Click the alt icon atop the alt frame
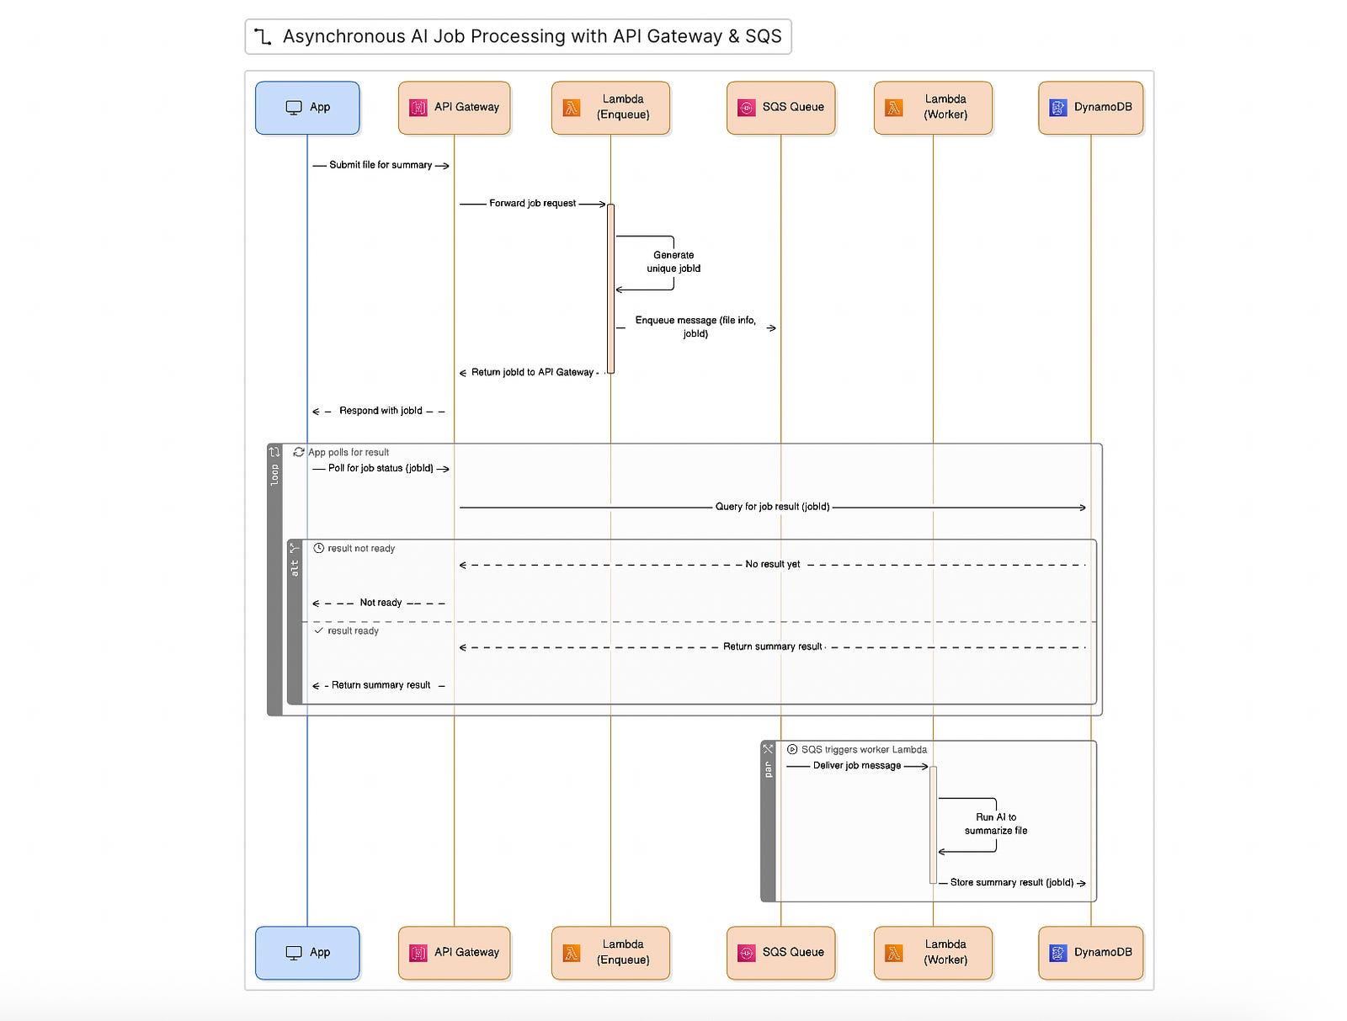Image resolution: width=1347 pixels, height=1021 pixels. [x=295, y=548]
